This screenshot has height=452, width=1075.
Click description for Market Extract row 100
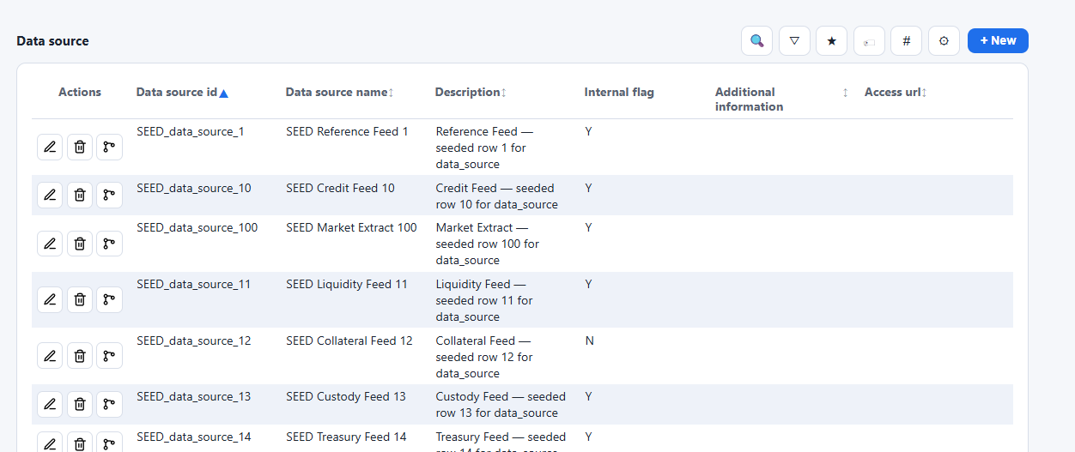click(488, 244)
